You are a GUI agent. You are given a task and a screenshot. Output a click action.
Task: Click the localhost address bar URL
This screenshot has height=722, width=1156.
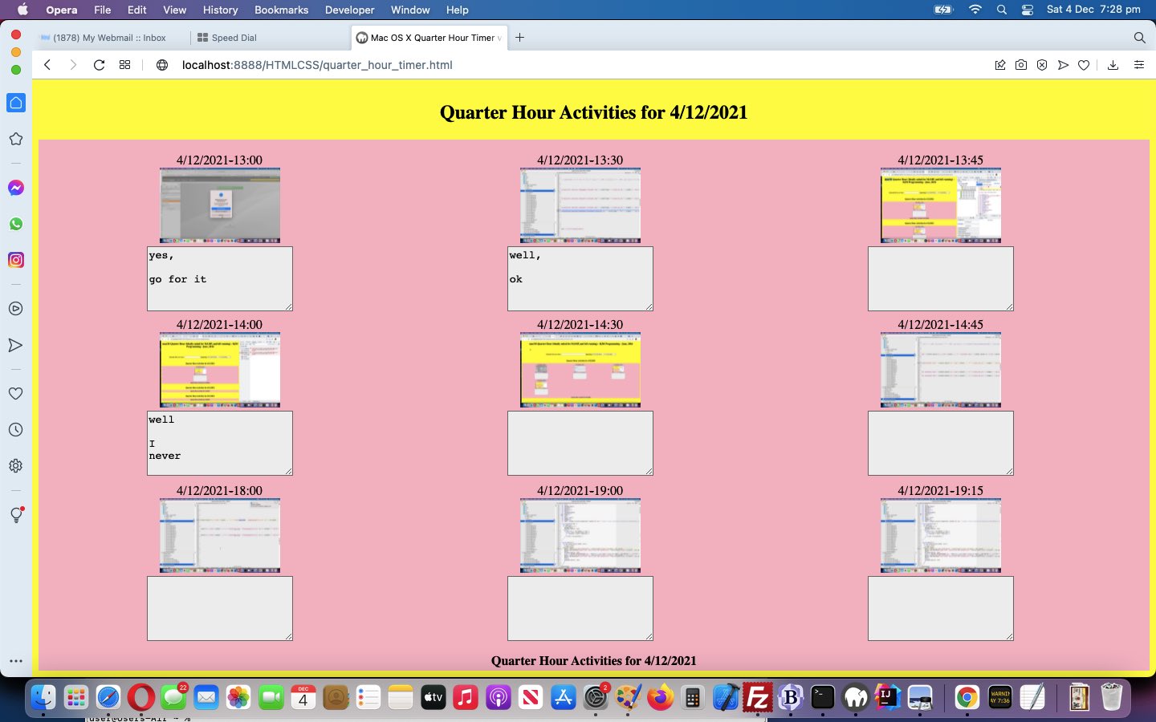317,65
